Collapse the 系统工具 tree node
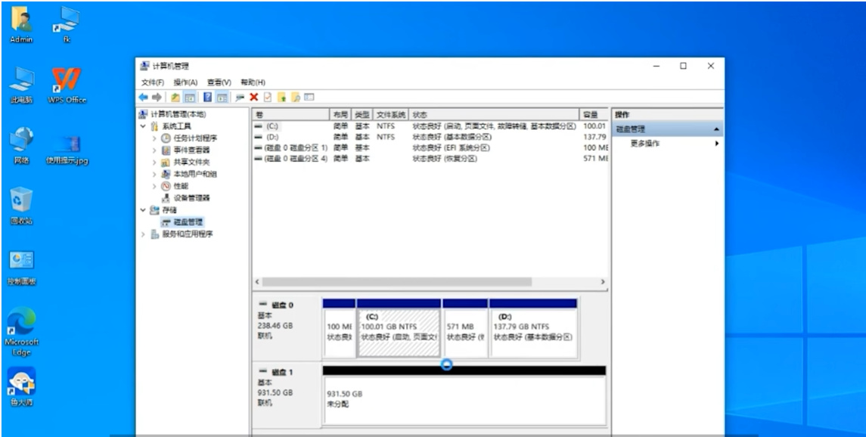 [143, 126]
